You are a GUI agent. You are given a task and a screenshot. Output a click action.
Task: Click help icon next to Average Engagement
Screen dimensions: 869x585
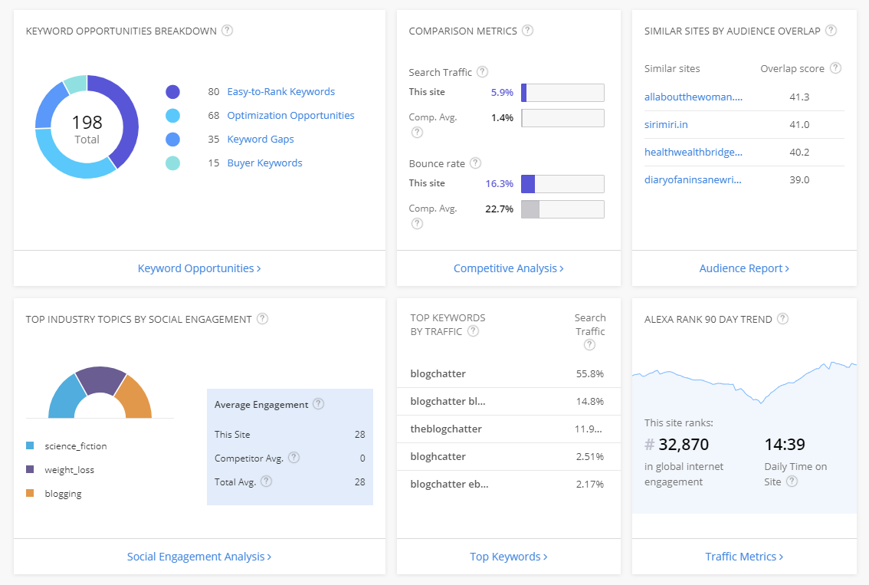pyautogui.click(x=319, y=404)
